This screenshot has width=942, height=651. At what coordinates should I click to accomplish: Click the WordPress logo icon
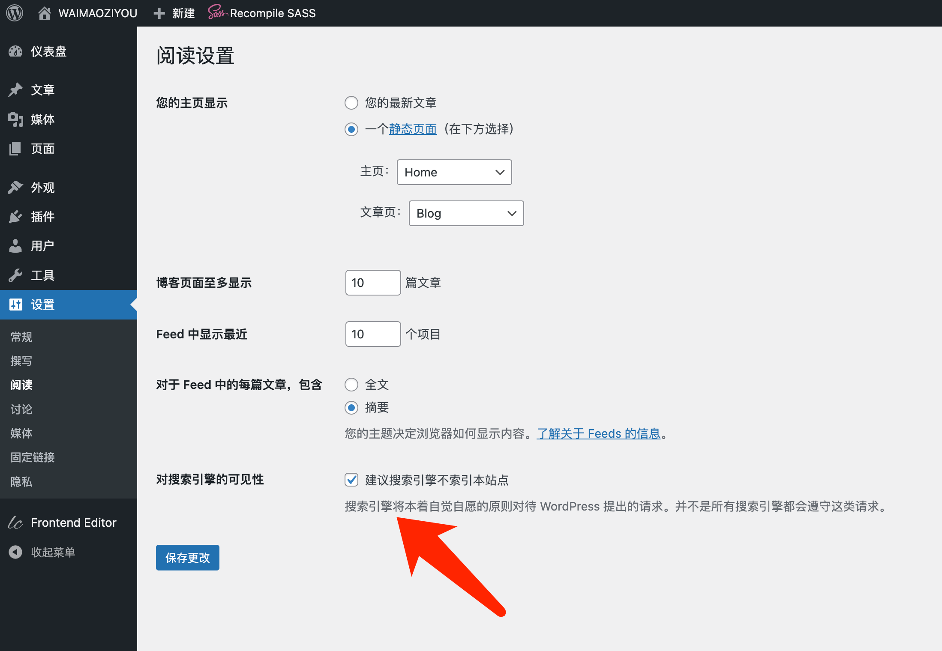click(x=15, y=13)
